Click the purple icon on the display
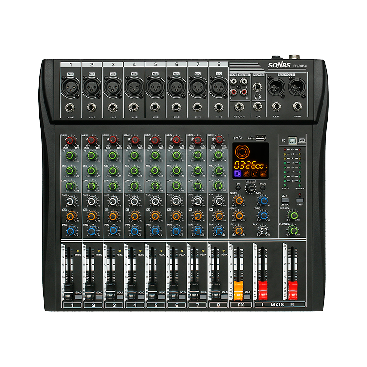Viewport: 367px width, 367px height. (237, 173)
